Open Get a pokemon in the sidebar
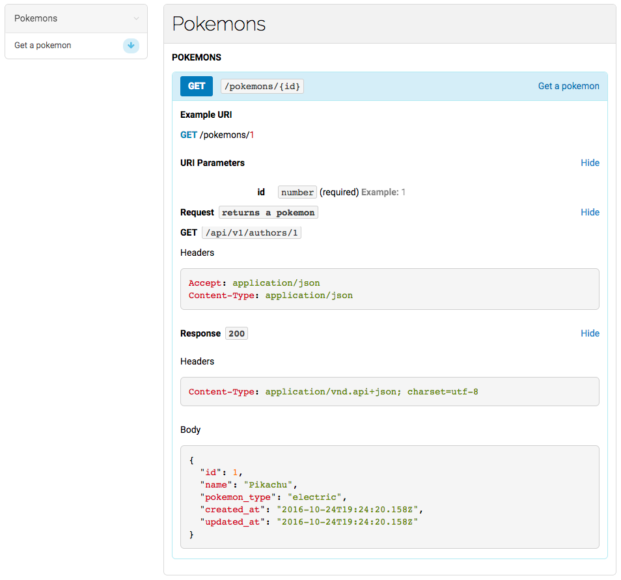Viewport: 621px width, 580px height. [43, 46]
